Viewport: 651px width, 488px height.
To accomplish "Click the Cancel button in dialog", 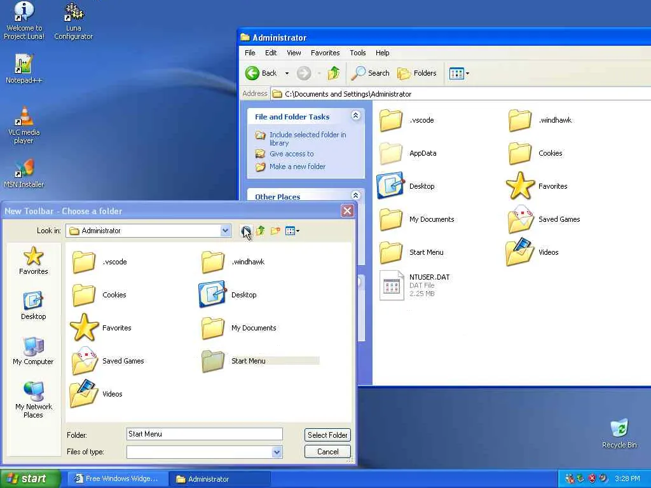I will (327, 452).
